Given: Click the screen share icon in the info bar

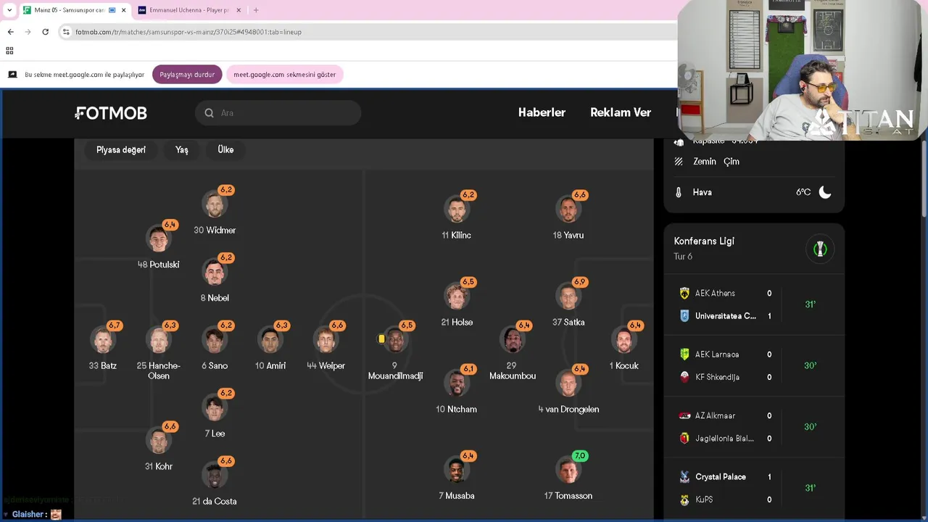Looking at the screenshot, I should tap(12, 75).
